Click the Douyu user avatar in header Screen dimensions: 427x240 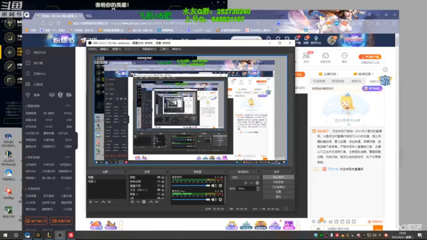tap(331, 41)
